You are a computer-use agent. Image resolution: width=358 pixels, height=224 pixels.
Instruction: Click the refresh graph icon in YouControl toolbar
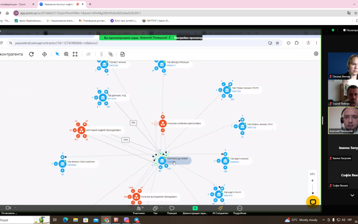31,54
